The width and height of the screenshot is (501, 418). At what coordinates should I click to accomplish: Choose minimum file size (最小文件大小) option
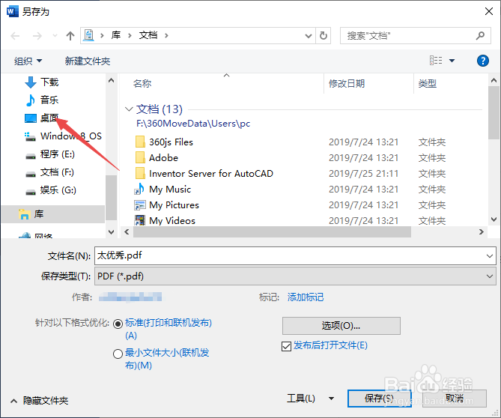[x=118, y=354]
